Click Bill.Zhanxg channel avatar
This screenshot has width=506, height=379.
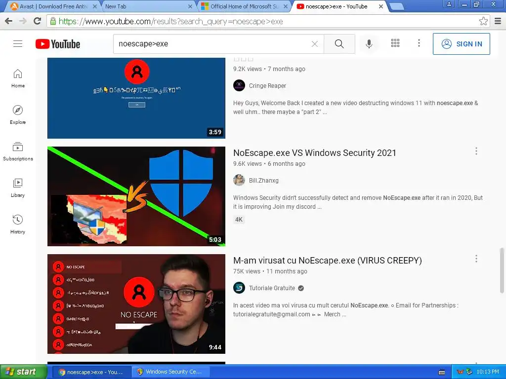239,180
